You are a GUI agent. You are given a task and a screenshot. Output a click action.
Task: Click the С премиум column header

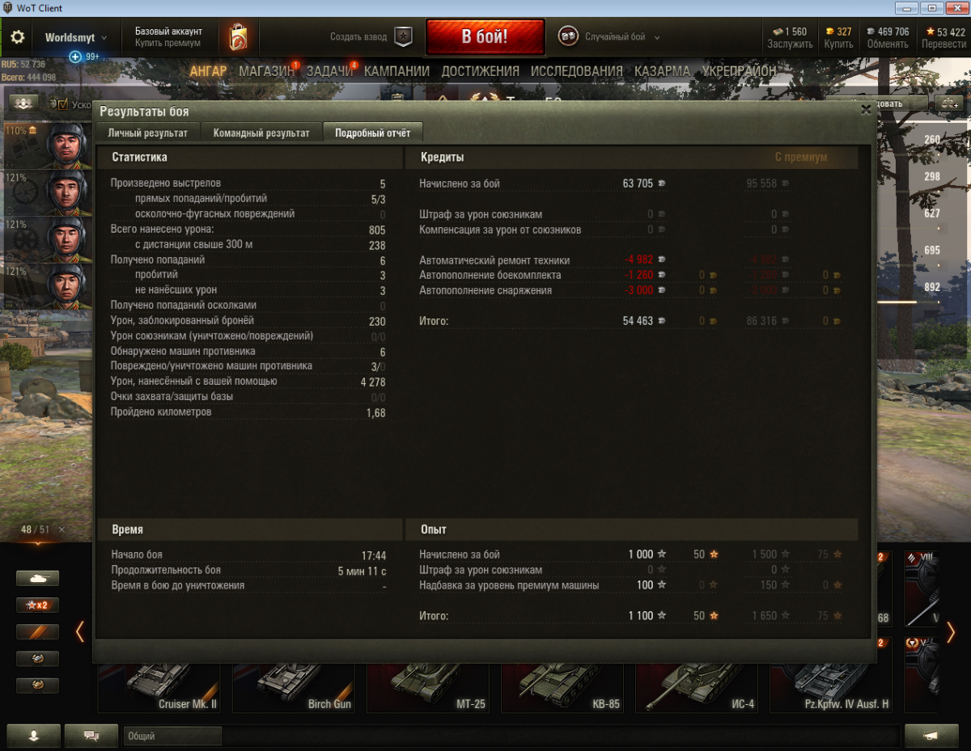(x=801, y=158)
